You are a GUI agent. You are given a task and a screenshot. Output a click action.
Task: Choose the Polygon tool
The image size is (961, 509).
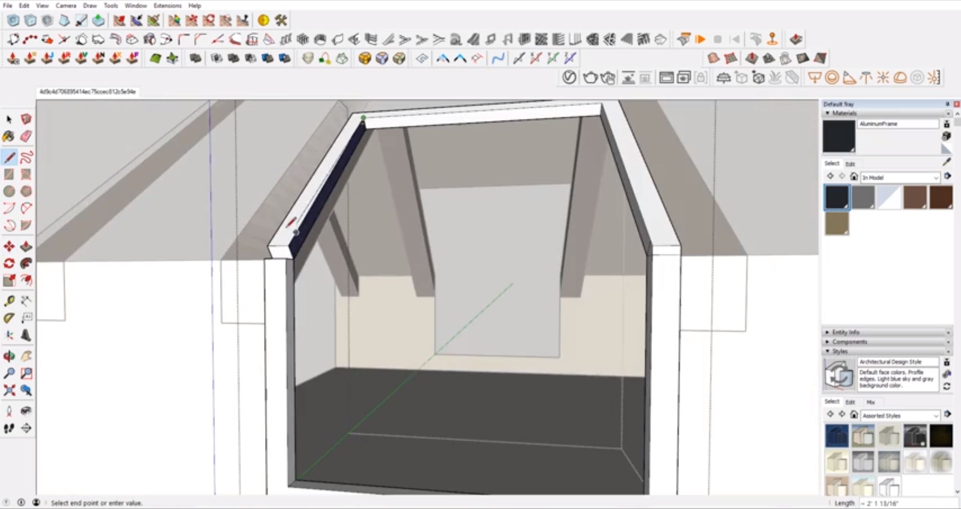[x=26, y=192]
